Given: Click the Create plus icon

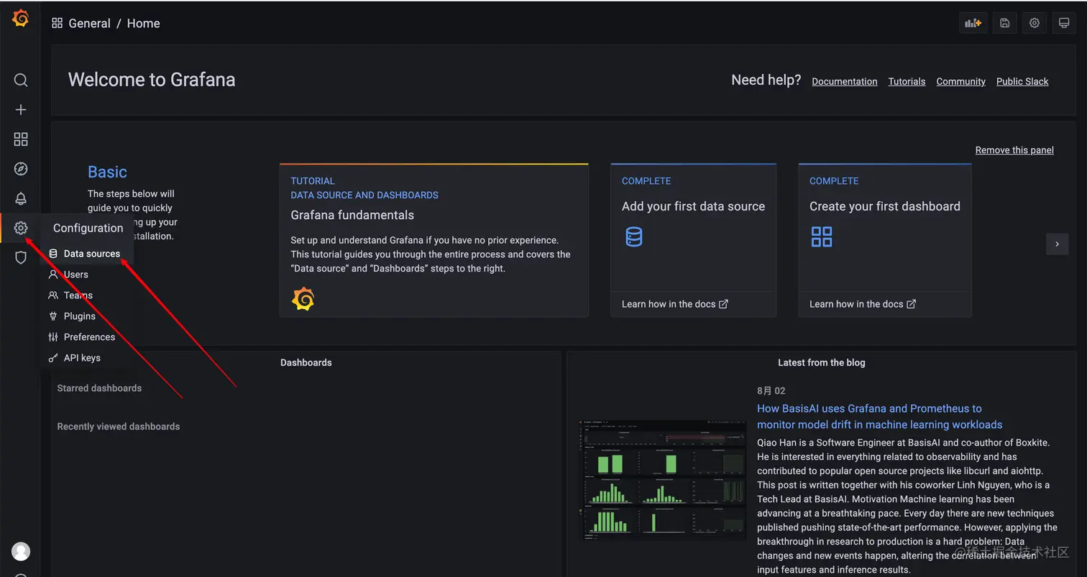Looking at the screenshot, I should [21, 110].
